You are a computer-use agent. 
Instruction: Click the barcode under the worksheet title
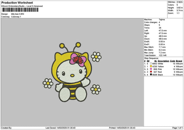pos(20,10)
